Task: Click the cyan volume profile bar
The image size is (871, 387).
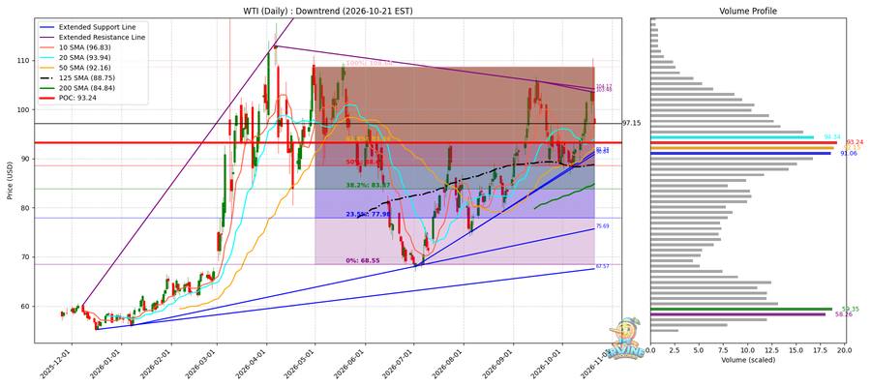Action: coord(732,137)
